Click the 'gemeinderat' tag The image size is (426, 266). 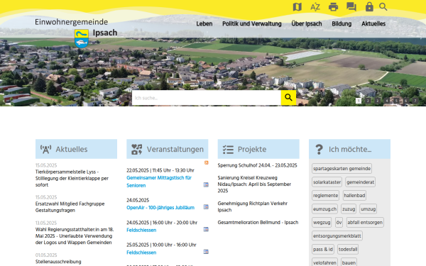(360, 182)
